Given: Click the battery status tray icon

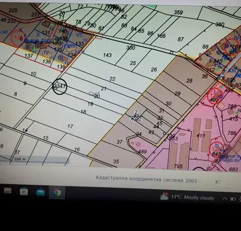Looking at the screenshot, I should click(x=233, y=199).
